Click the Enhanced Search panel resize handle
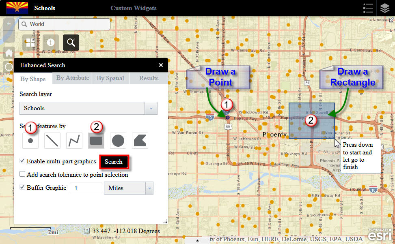Viewport: 395px width, 244px height. coord(165,222)
